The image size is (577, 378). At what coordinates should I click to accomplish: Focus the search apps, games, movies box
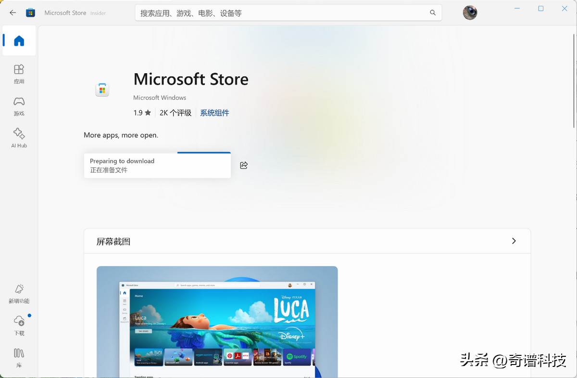(288, 13)
